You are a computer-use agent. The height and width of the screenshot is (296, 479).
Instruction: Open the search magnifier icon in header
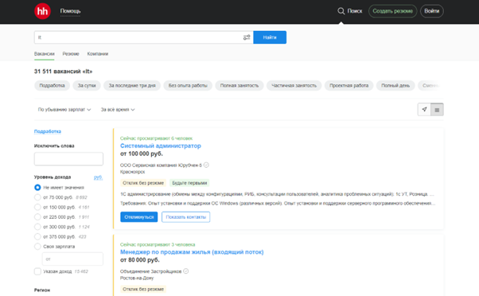[341, 11]
